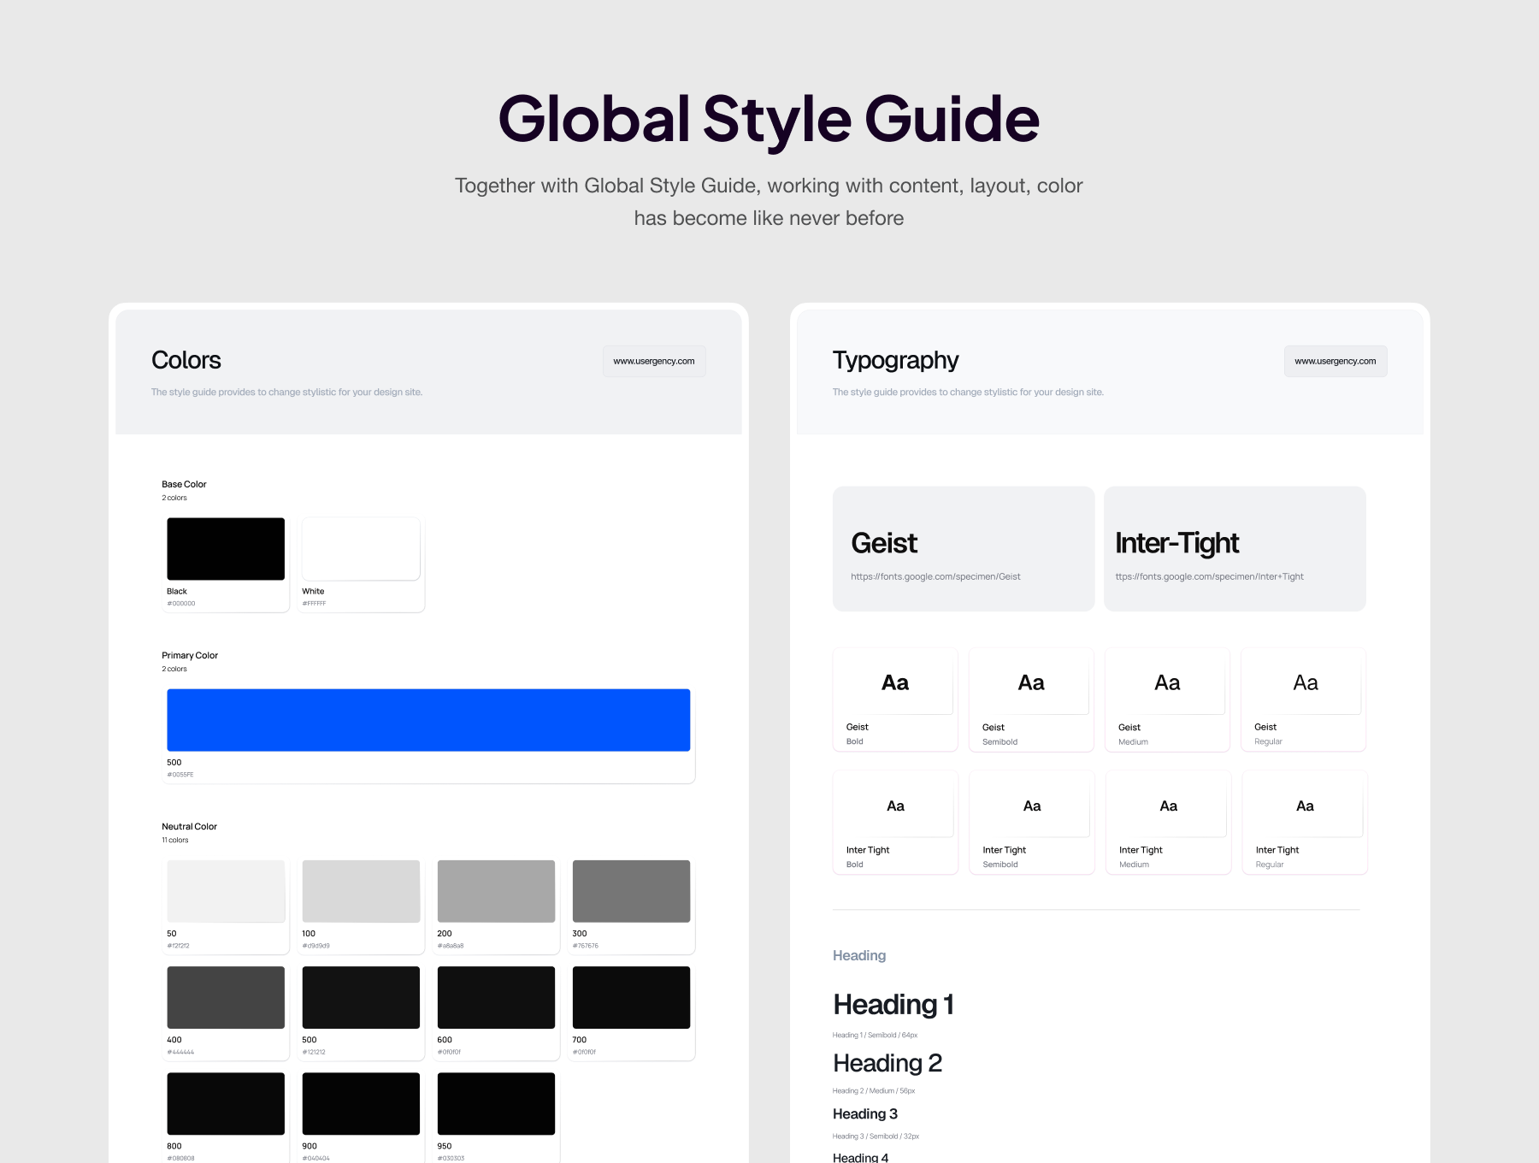
Task: Click the Neutral 300 gray swatch
Action: (x=631, y=891)
